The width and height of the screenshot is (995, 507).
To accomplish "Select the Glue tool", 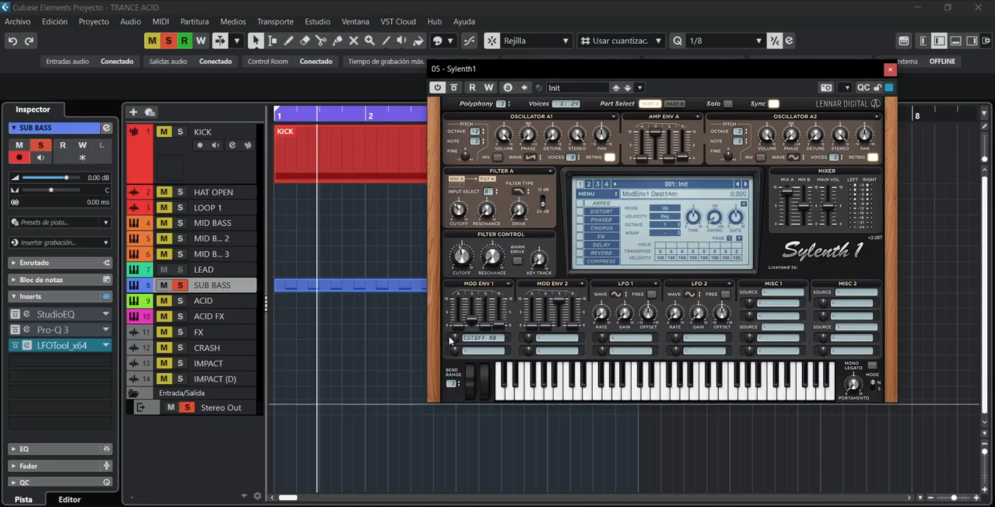I will coord(337,41).
